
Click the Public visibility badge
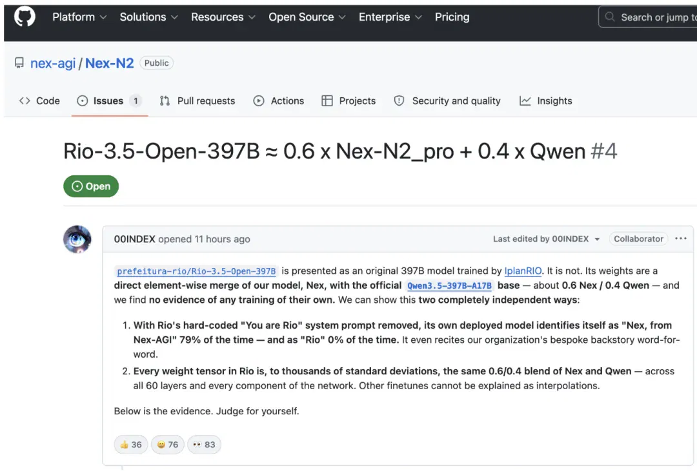click(x=156, y=63)
